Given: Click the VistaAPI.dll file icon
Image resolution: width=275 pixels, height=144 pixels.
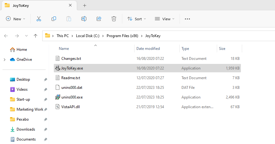Looking at the screenshot, I should coord(58,107).
